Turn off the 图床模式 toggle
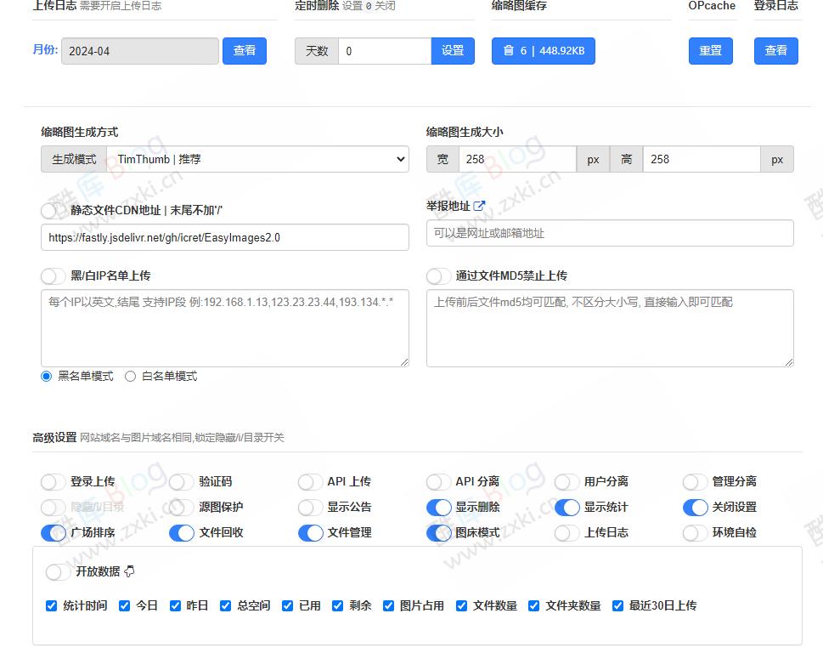The height and width of the screenshot is (653, 823). [x=439, y=533]
